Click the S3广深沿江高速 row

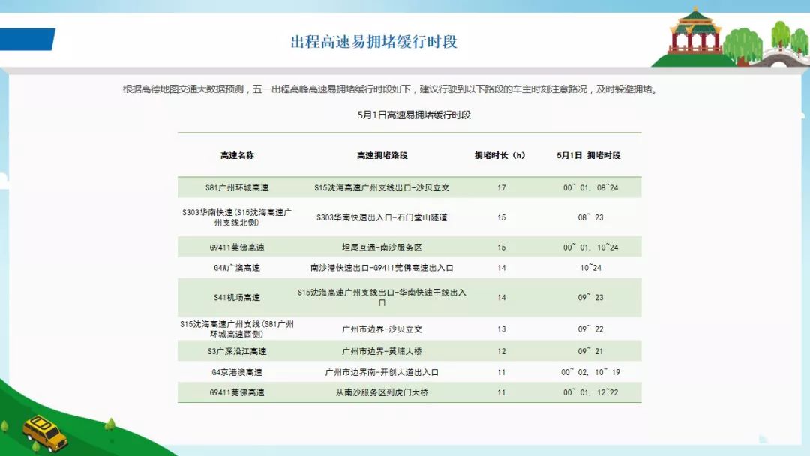point(405,349)
